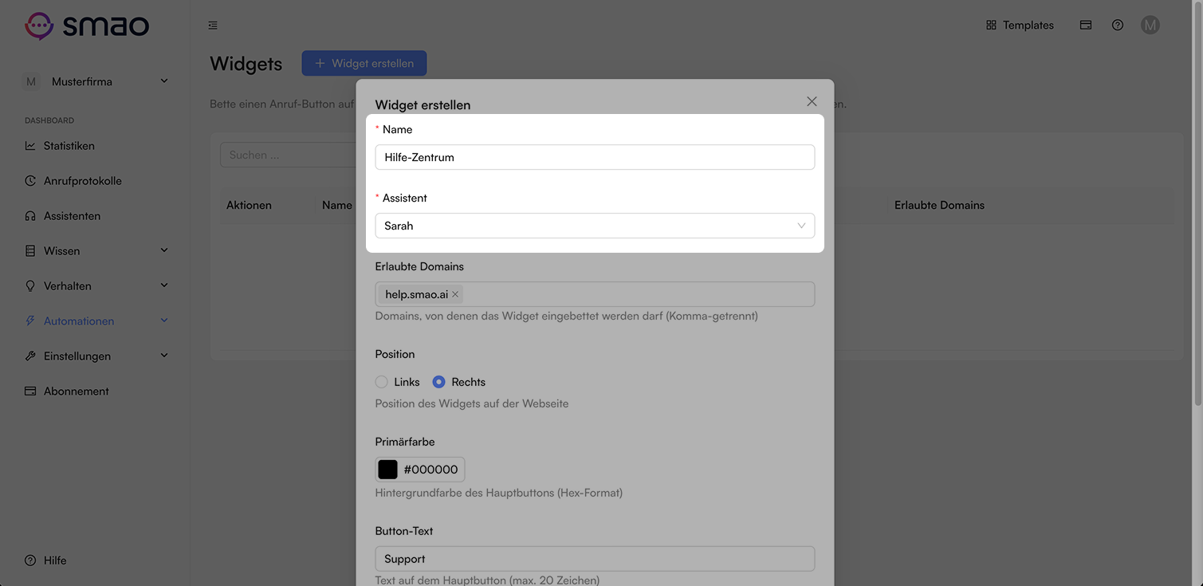
Task: Open the user avatar M in header
Action: (x=1150, y=26)
